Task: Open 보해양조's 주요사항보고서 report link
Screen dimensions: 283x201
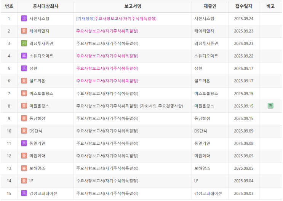Action: pyautogui.click(x=107, y=168)
